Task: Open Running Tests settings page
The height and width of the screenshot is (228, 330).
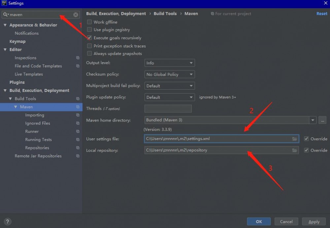Action: [x=39, y=140]
